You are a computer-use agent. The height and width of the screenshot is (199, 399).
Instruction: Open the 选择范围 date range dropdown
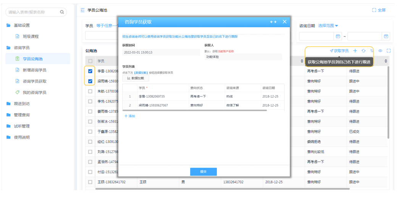(328, 26)
